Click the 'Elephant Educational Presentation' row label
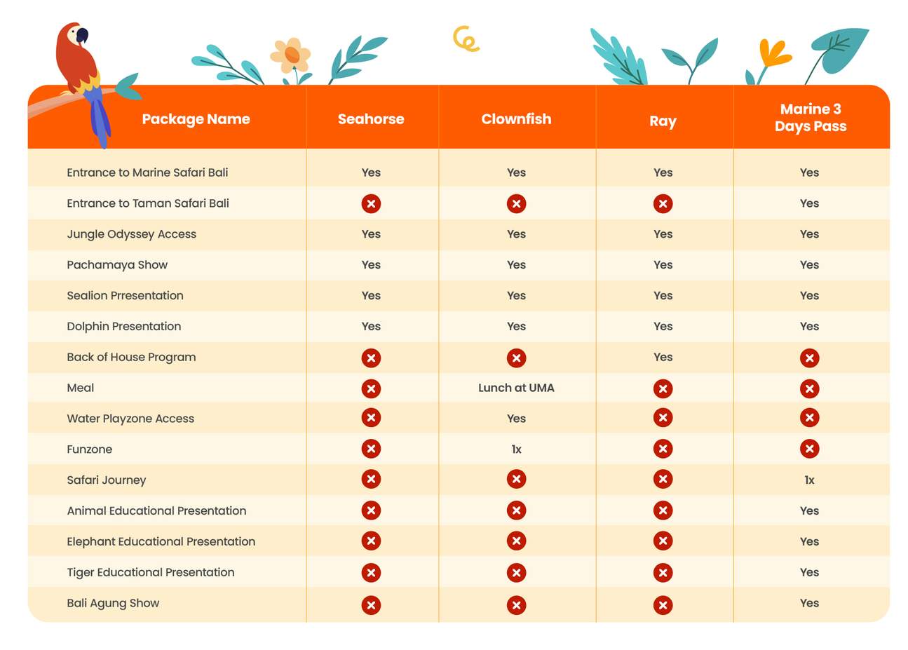Image resolution: width=908 pixels, height=650 pixels. point(161,541)
